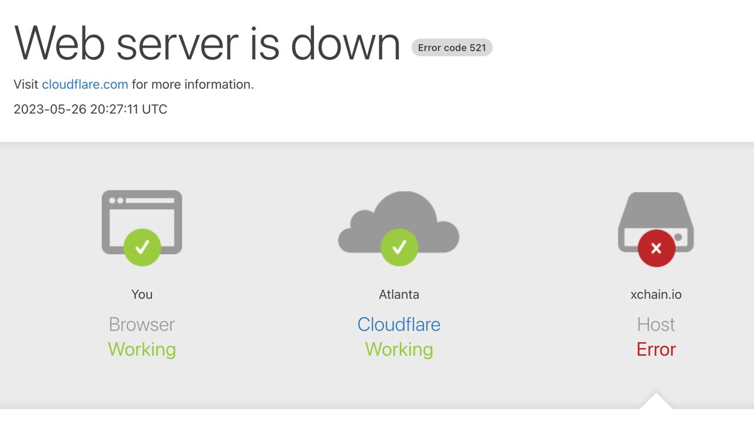Click the browser window icon above You
The height and width of the screenshot is (434, 754).
pyautogui.click(x=142, y=228)
